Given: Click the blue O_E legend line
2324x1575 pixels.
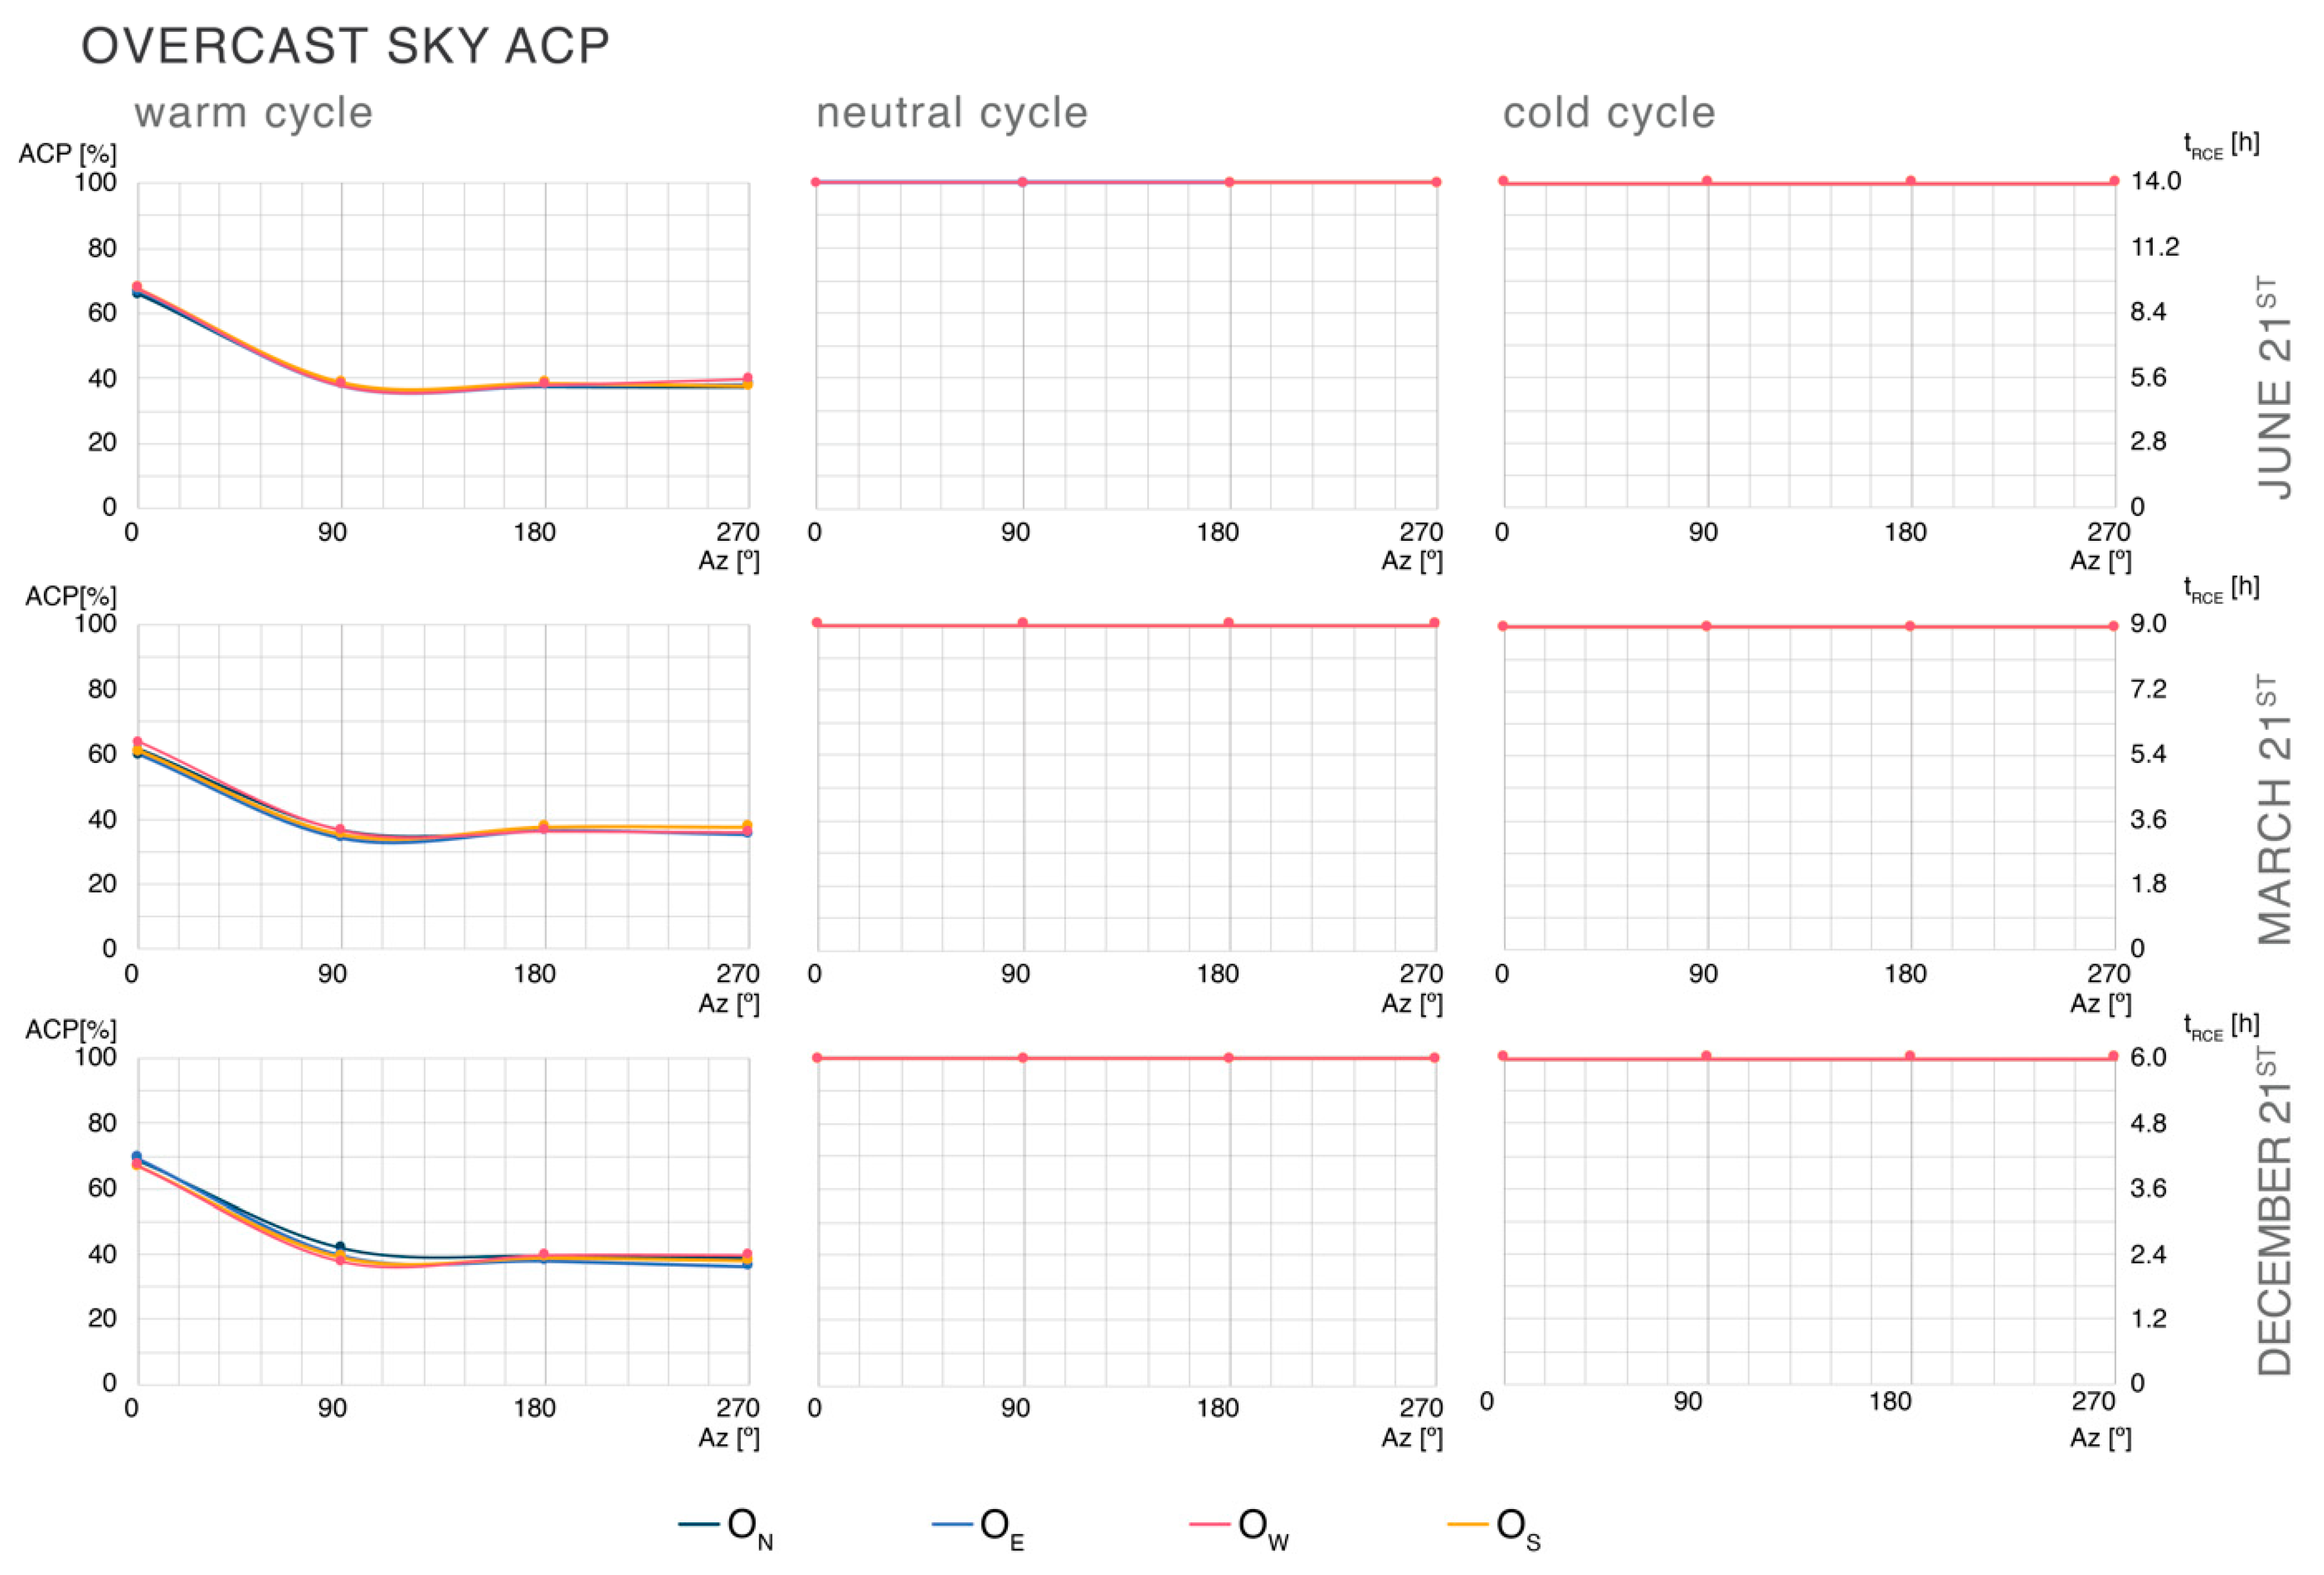Looking at the screenshot, I should pos(952,1524).
